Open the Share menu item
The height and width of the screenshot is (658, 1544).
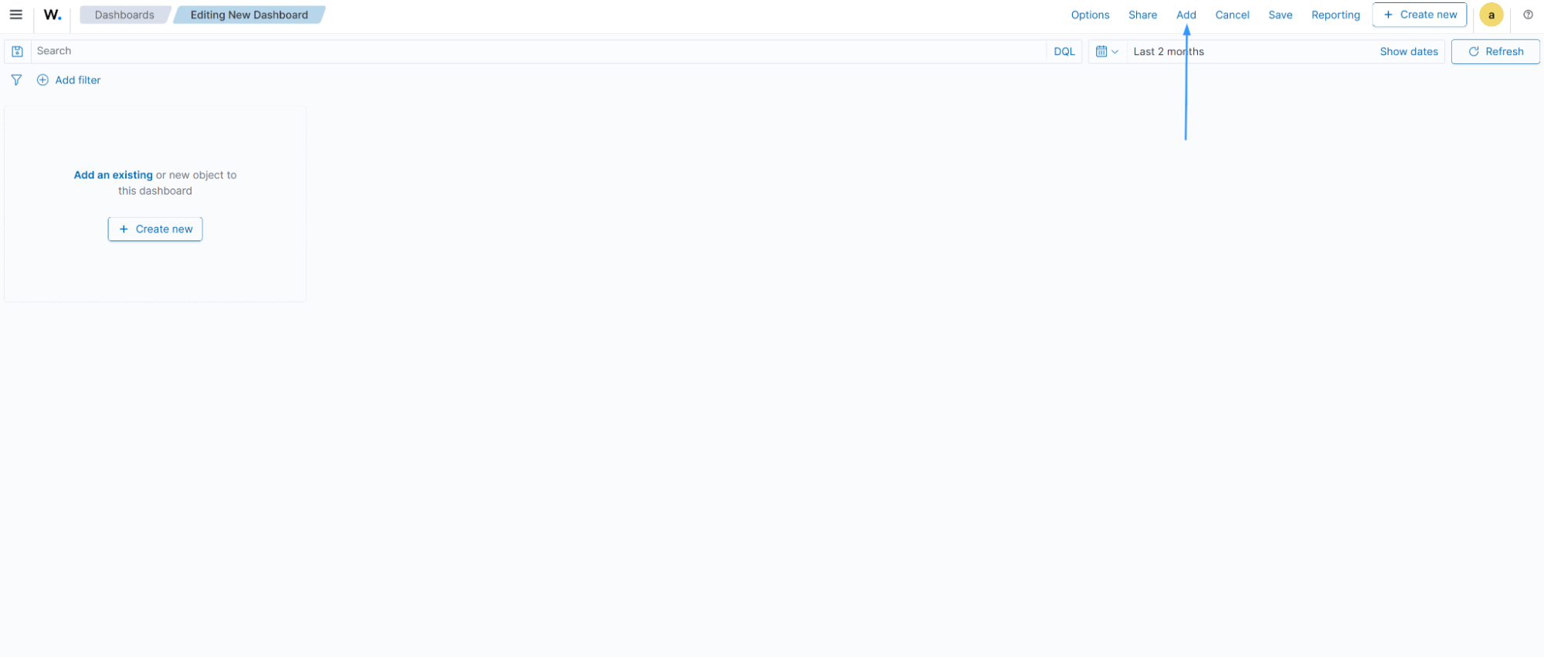[x=1142, y=15]
